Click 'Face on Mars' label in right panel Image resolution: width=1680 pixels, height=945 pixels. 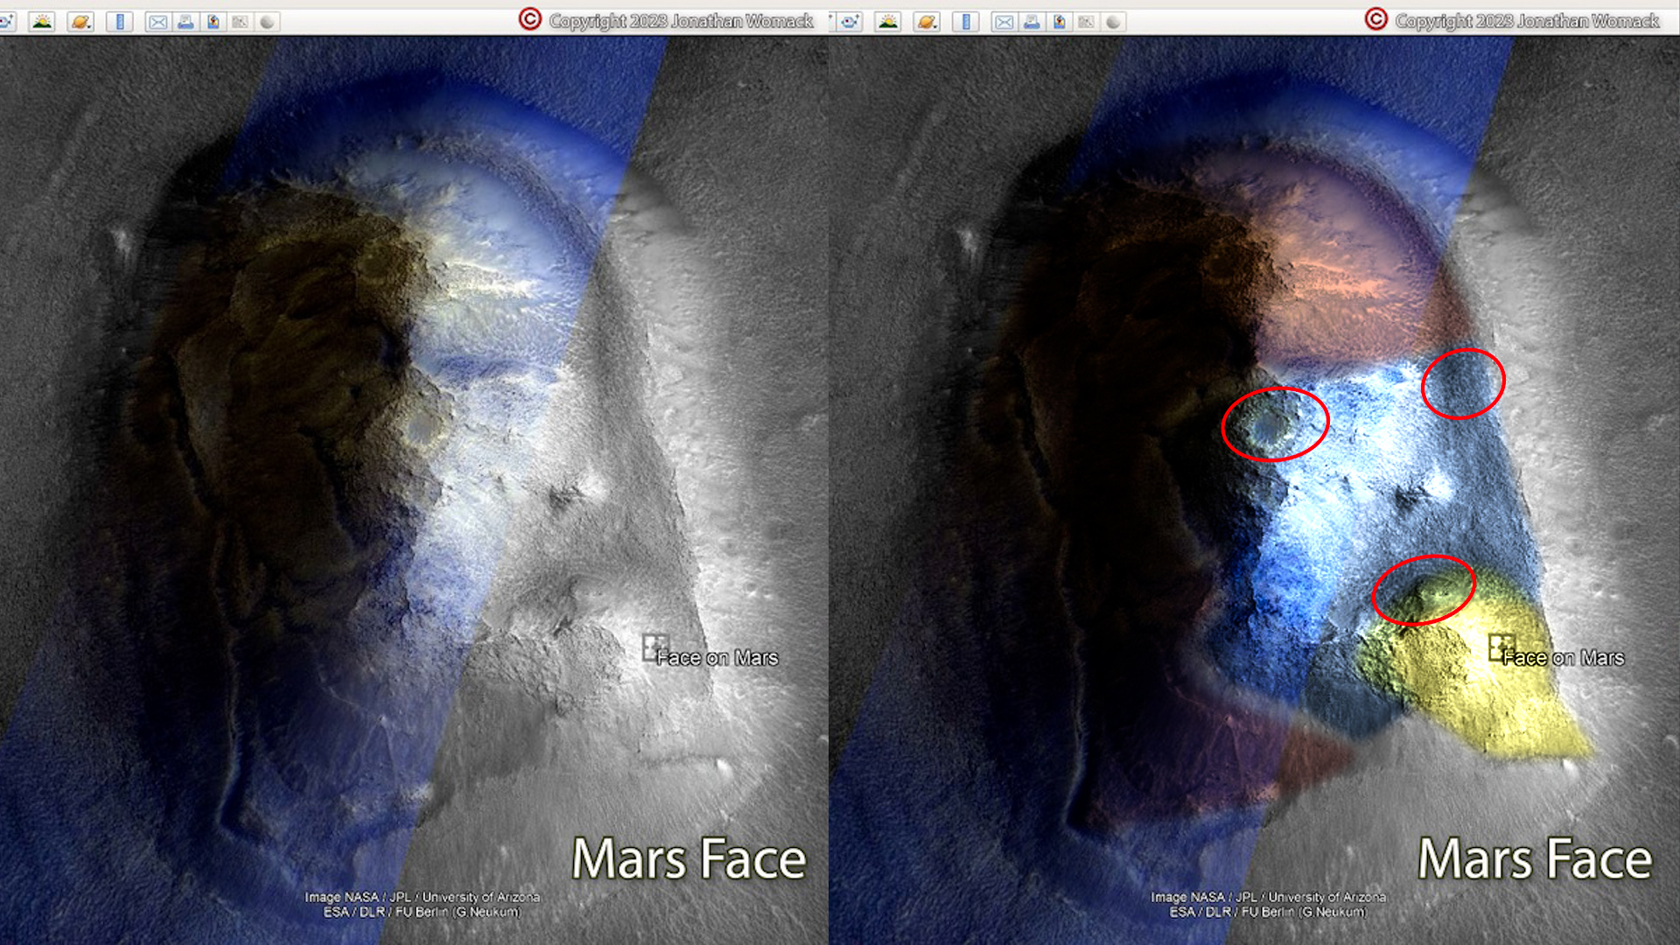1564,658
